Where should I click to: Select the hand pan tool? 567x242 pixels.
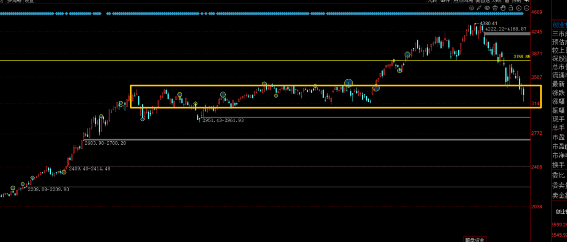[x=503, y=7]
